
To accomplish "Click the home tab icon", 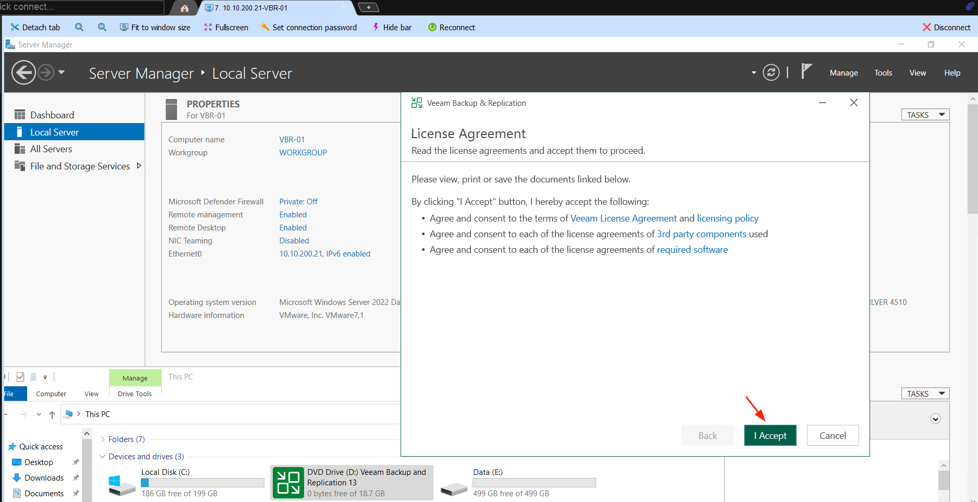I will point(185,8).
